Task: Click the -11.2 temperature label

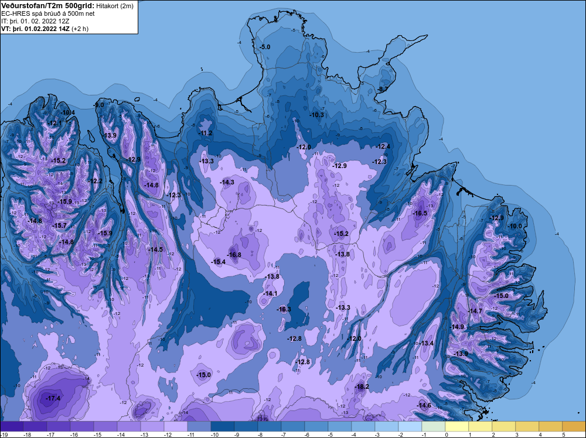Action: 205,133
